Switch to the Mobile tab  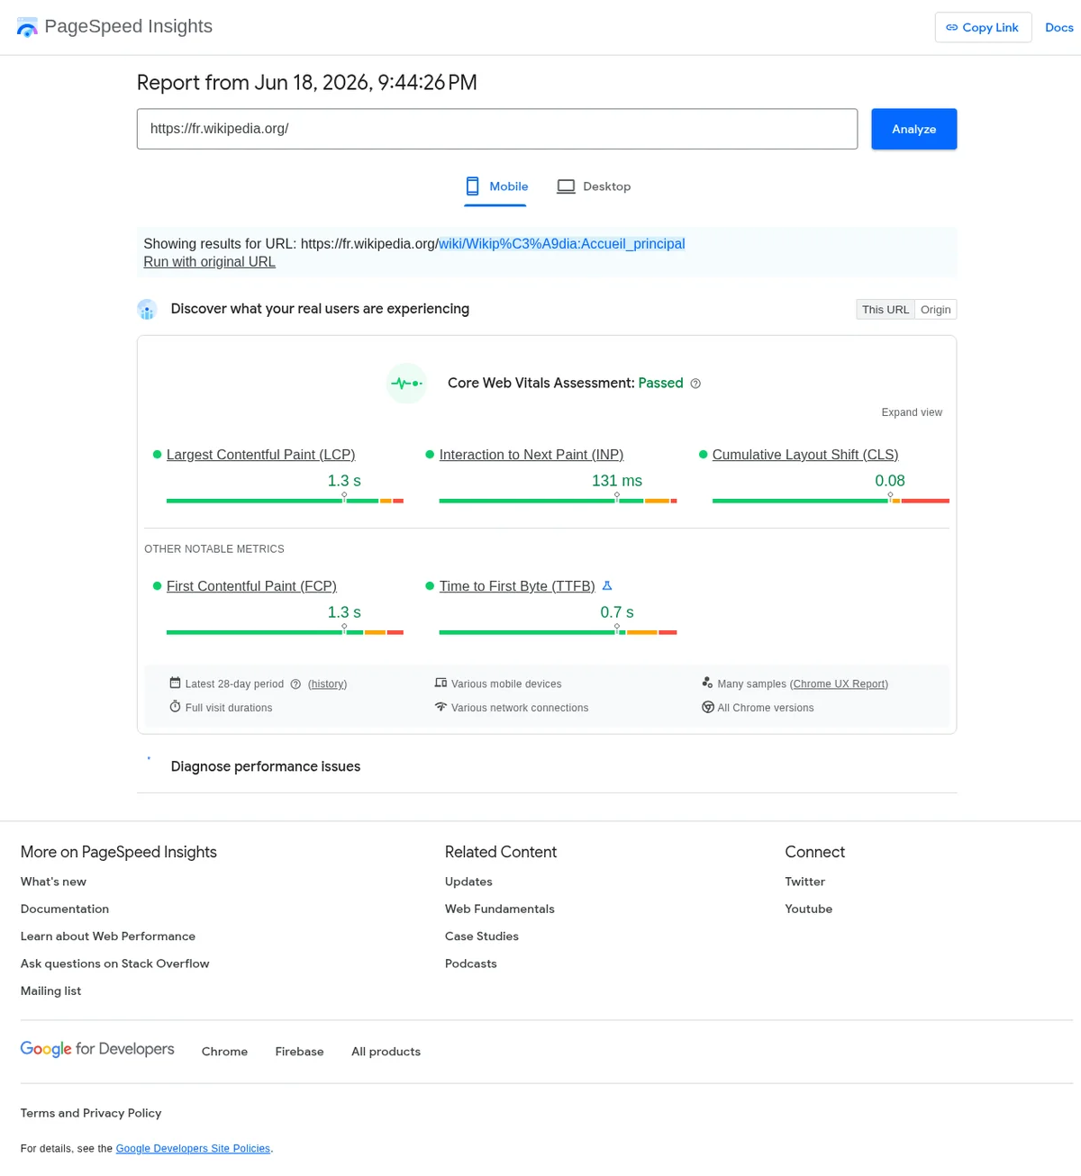[496, 186]
